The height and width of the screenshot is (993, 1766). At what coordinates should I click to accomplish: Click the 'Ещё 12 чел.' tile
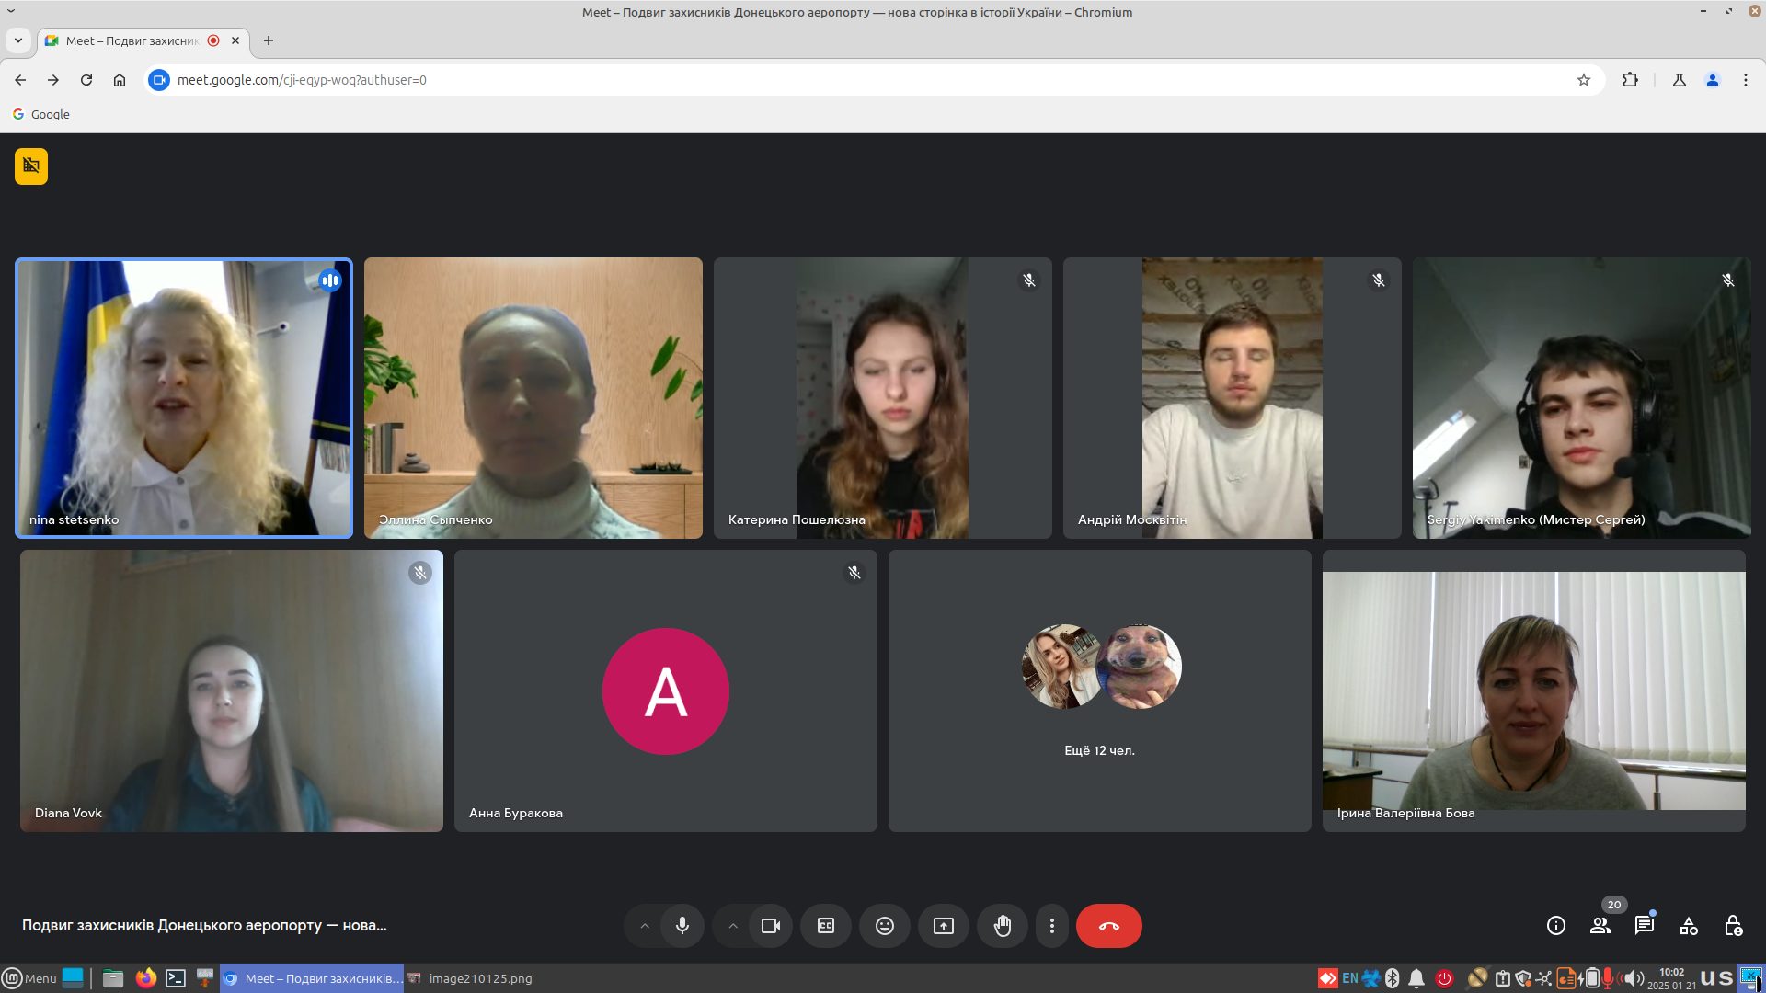point(1099,691)
